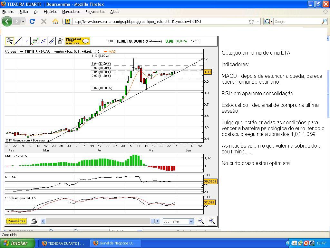Click the MA5 legend label
Image resolution: width=330 pixels, height=248 pixels.
[x=112, y=51]
